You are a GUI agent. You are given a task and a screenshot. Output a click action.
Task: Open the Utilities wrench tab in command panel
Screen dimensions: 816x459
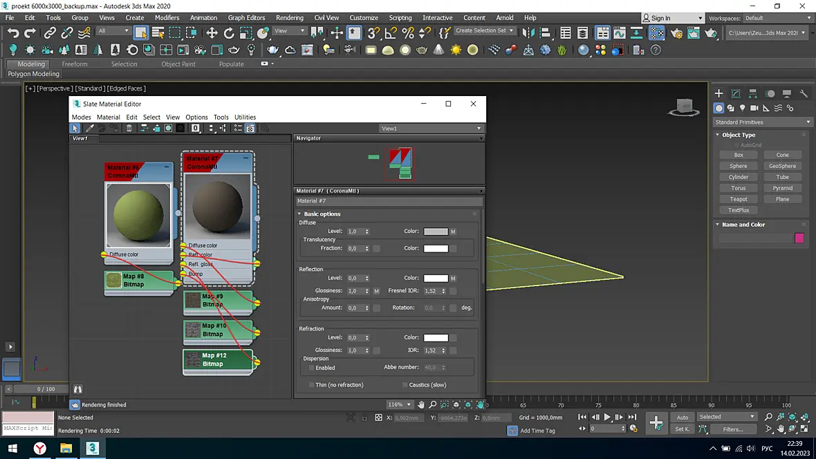coord(804,94)
